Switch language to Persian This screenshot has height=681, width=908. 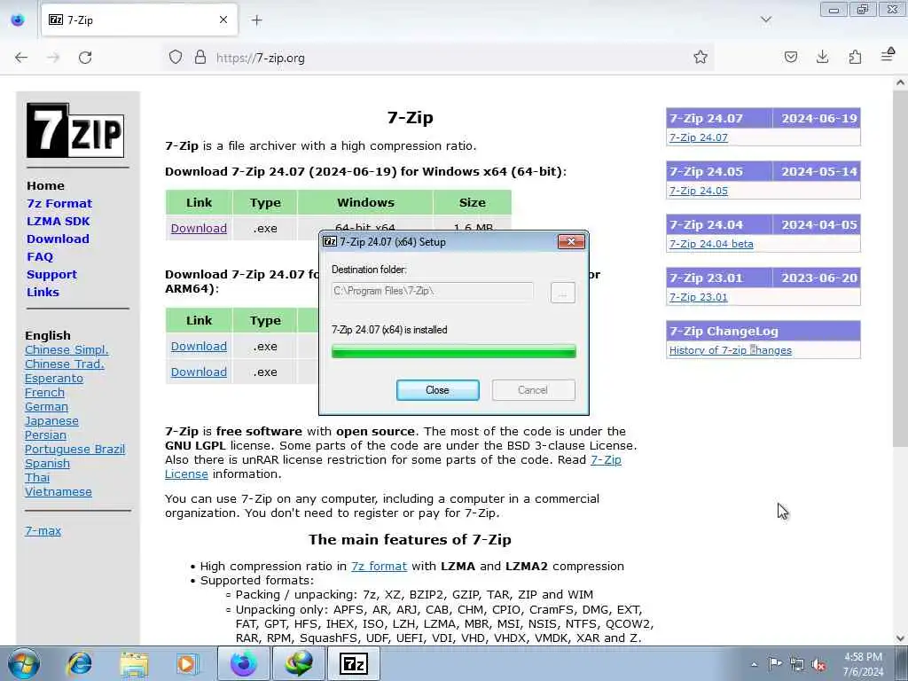coord(46,434)
